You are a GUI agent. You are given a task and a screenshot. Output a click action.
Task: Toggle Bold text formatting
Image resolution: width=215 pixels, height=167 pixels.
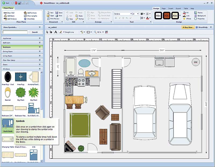tap(116, 18)
